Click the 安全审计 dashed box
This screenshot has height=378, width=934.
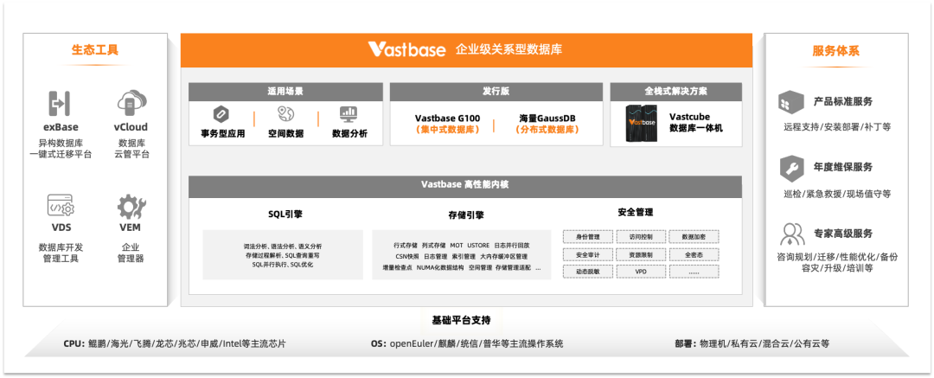(x=587, y=254)
